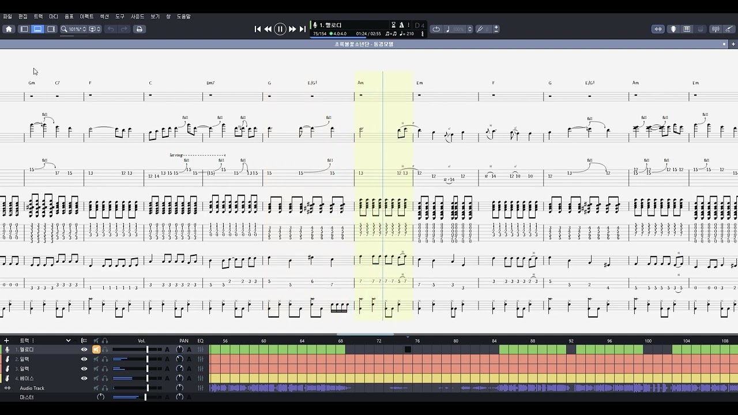Jump to the first bar

point(258,29)
